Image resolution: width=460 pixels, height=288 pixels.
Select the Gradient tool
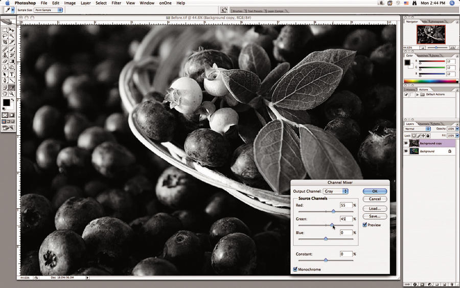[x=12, y=61]
